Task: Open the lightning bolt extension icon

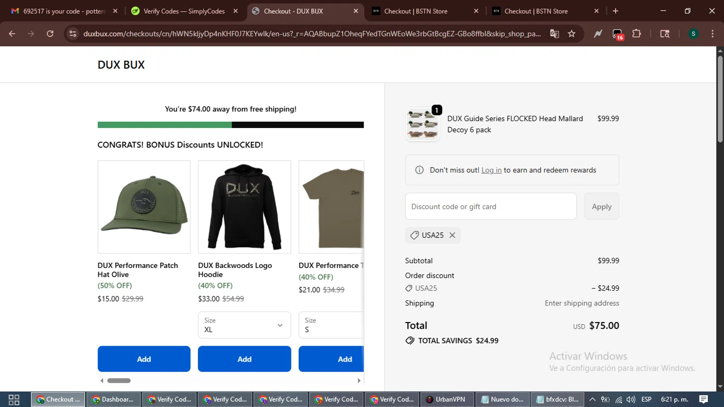Action: click(598, 34)
